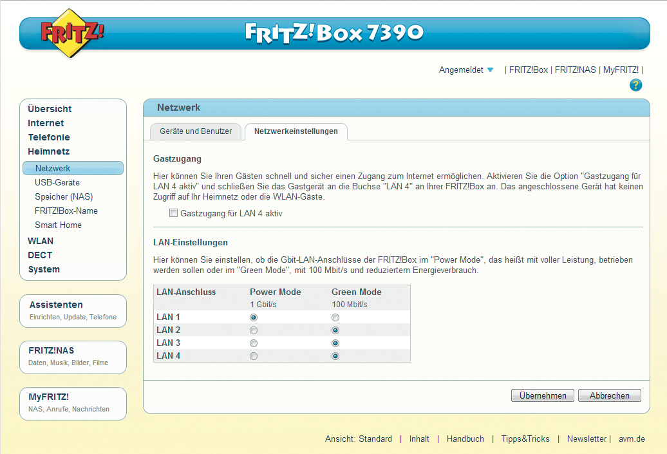667x454 pixels.
Task: Click the Netzwerk panel title
Action: click(x=179, y=108)
